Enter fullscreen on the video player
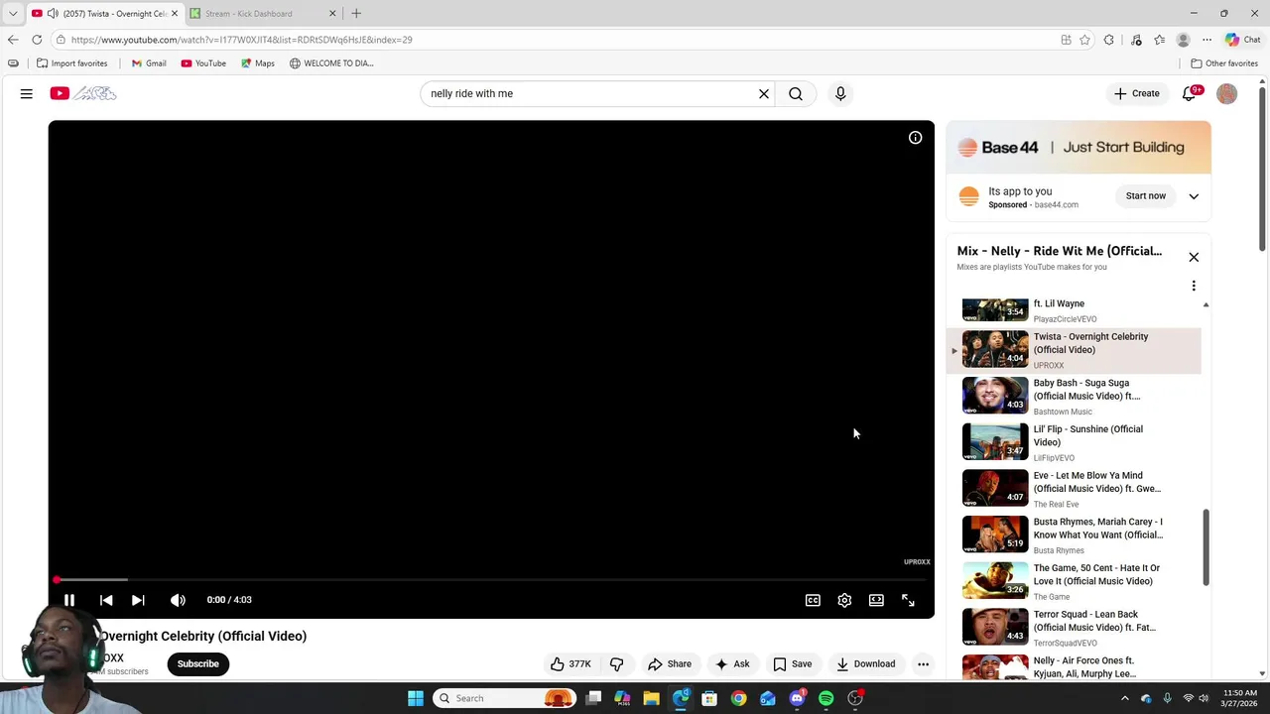Image resolution: width=1270 pixels, height=714 pixels. pyautogui.click(x=908, y=600)
